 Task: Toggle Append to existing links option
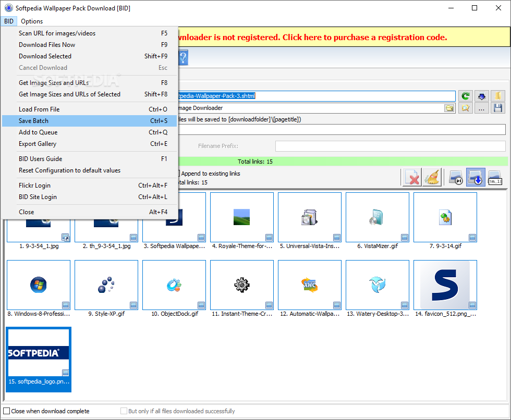pyautogui.click(x=211, y=174)
